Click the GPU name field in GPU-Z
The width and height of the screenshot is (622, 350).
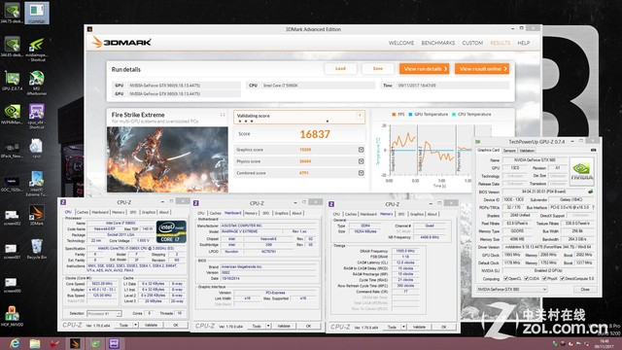click(x=535, y=159)
